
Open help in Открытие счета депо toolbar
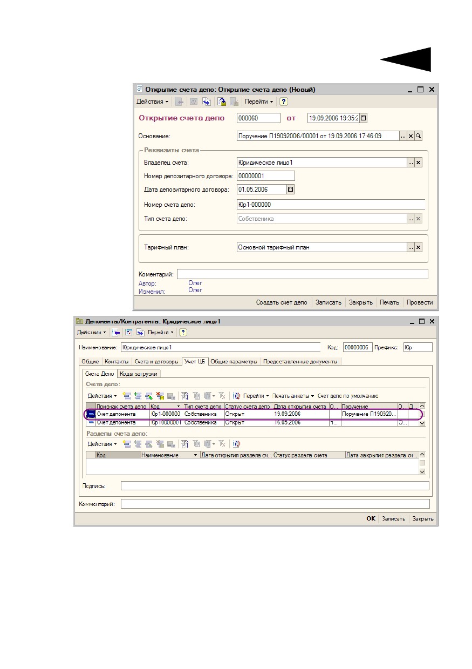click(x=284, y=102)
